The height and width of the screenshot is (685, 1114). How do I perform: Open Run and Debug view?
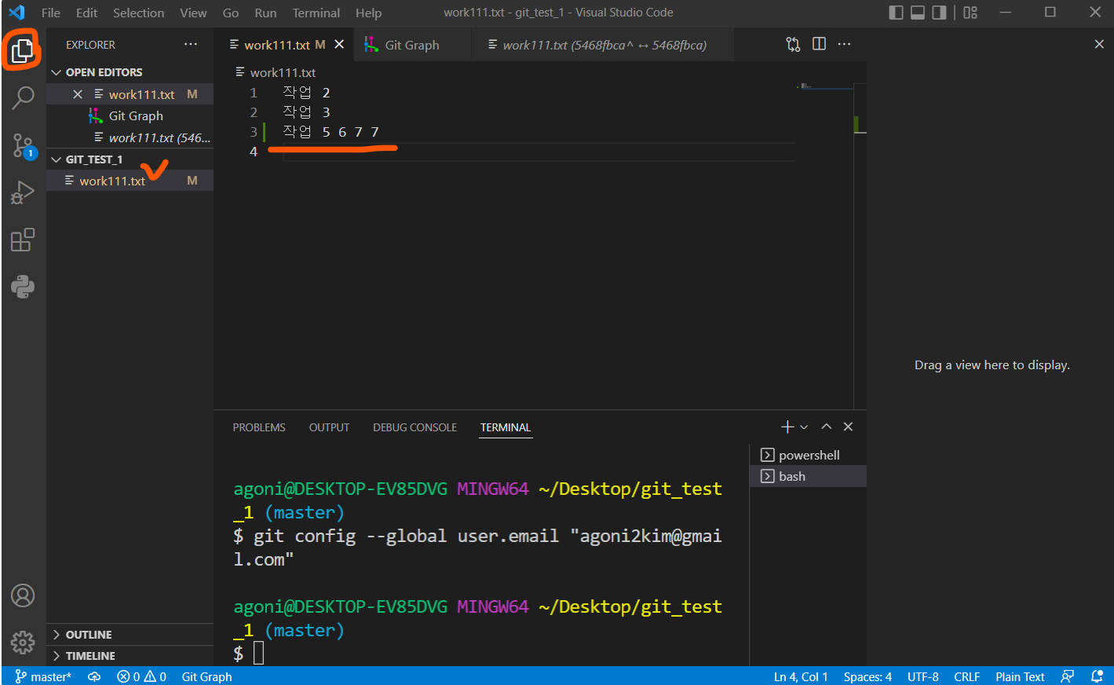click(23, 192)
